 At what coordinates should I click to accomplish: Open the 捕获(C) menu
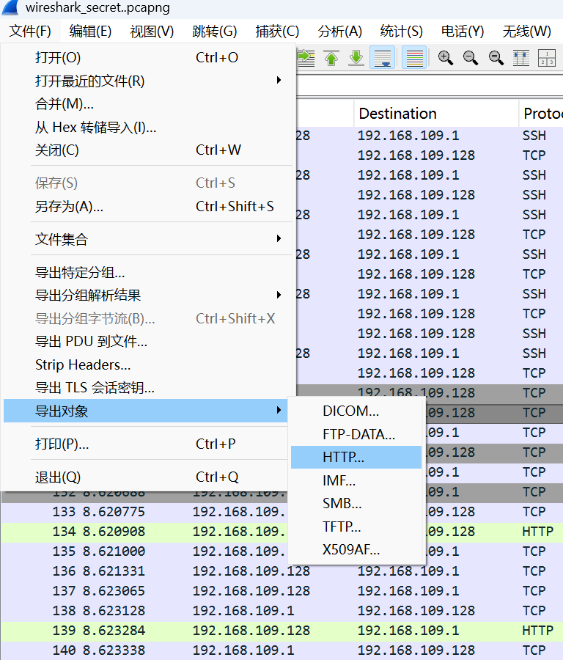pos(277,31)
